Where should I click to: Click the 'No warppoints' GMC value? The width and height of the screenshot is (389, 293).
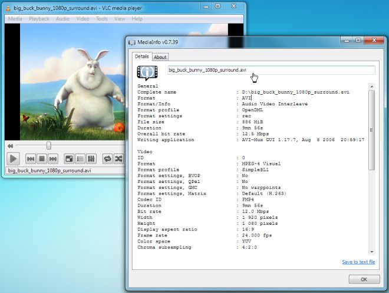262,188
